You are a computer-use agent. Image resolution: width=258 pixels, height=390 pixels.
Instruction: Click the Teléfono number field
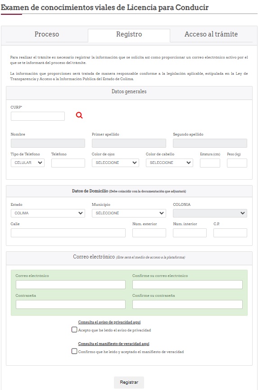(68, 163)
